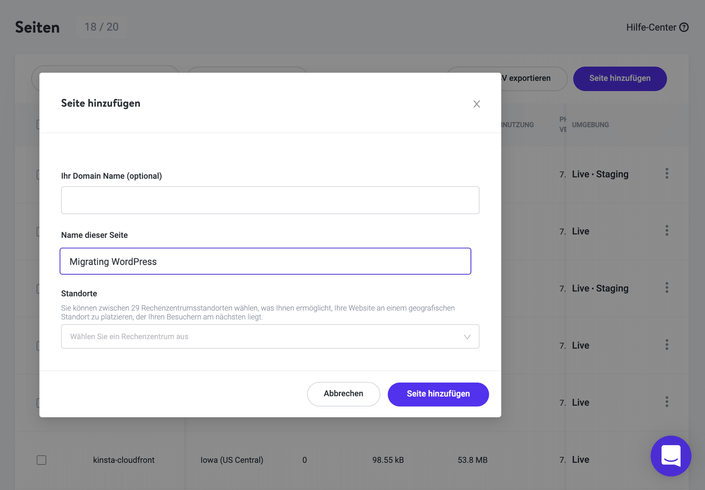
Task: Close the Seite hinzufügen dialog
Action: click(477, 104)
